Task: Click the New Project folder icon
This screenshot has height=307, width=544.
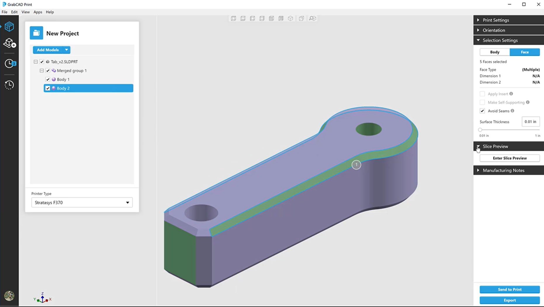Action: [x=36, y=33]
